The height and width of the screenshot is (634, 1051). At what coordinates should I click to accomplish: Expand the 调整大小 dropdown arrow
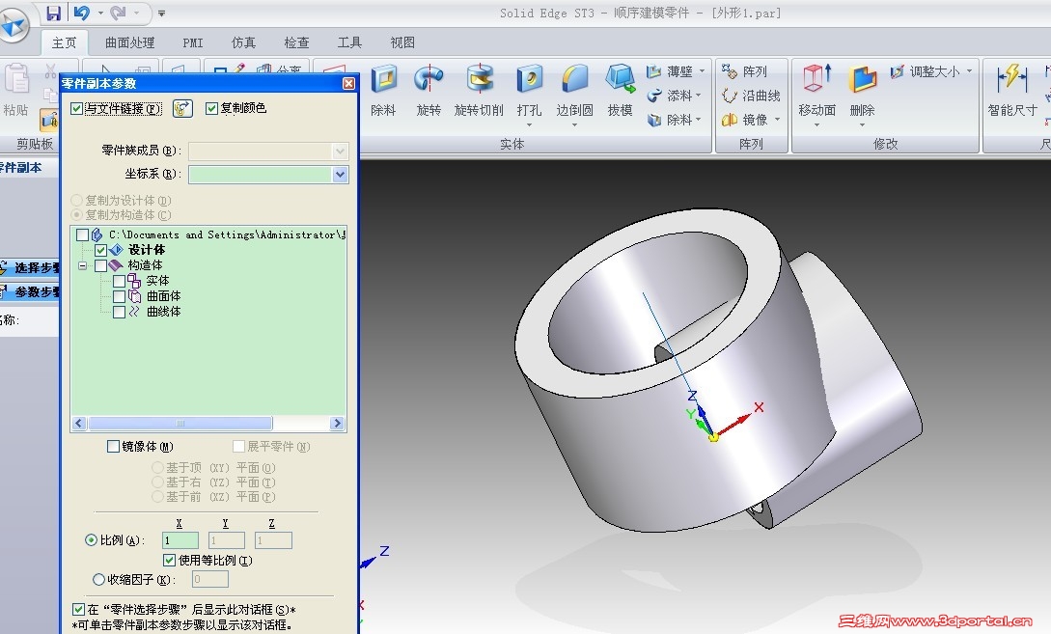click(x=969, y=71)
